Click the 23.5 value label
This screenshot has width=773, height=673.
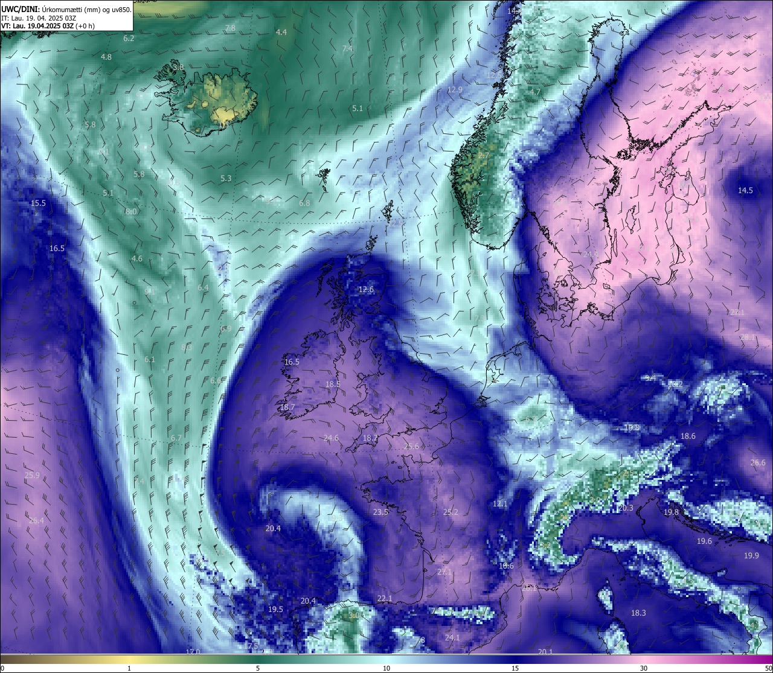(x=380, y=512)
